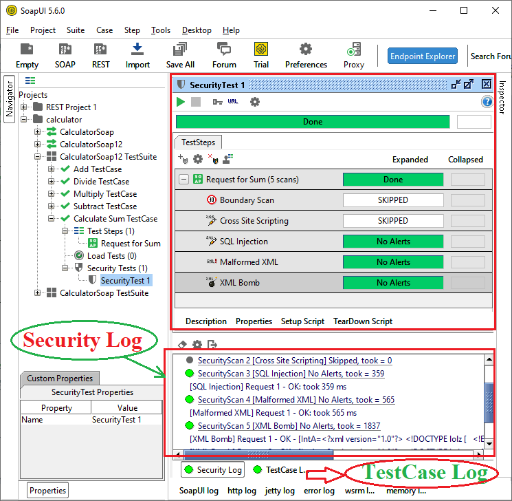Collapse the Request for Sum scans row
This screenshot has width=512, height=501.
(x=183, y=180)
